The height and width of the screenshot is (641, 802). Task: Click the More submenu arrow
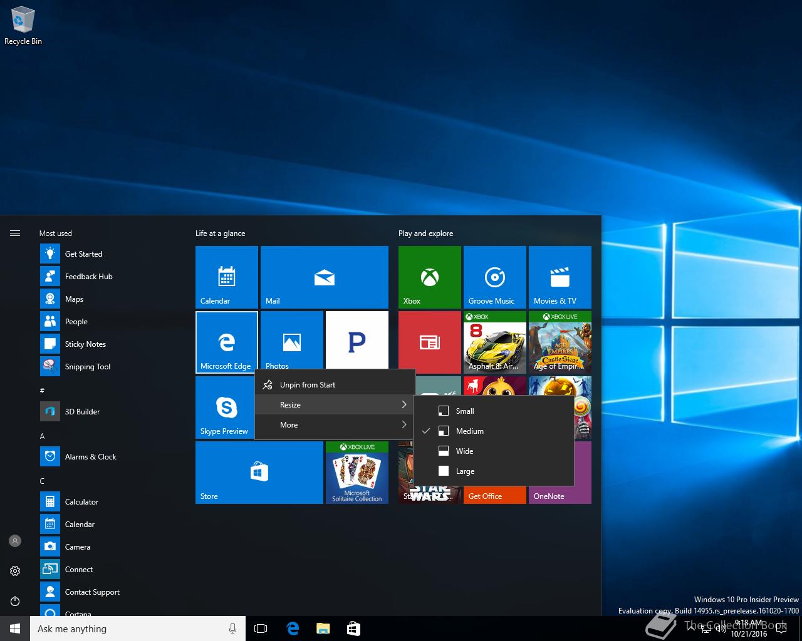[x=404, y=425]
